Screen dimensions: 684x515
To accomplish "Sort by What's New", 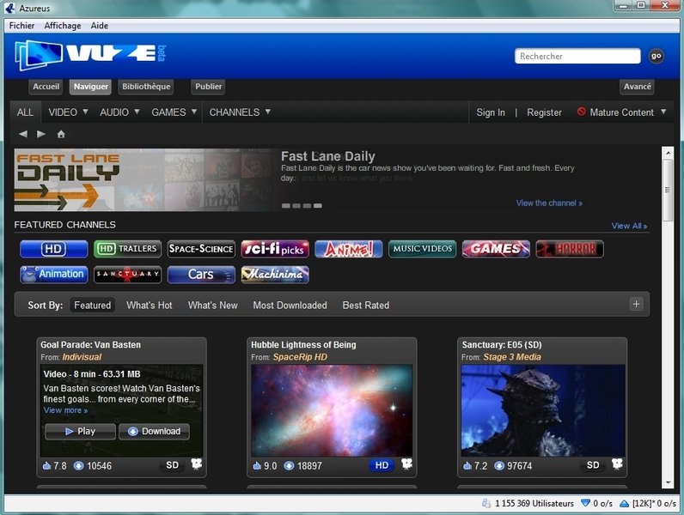I will pyautogui.click(x=213, y=305).
